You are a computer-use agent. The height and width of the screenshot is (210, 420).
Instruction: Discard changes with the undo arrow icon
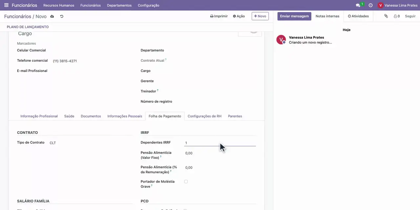point(62,16)
